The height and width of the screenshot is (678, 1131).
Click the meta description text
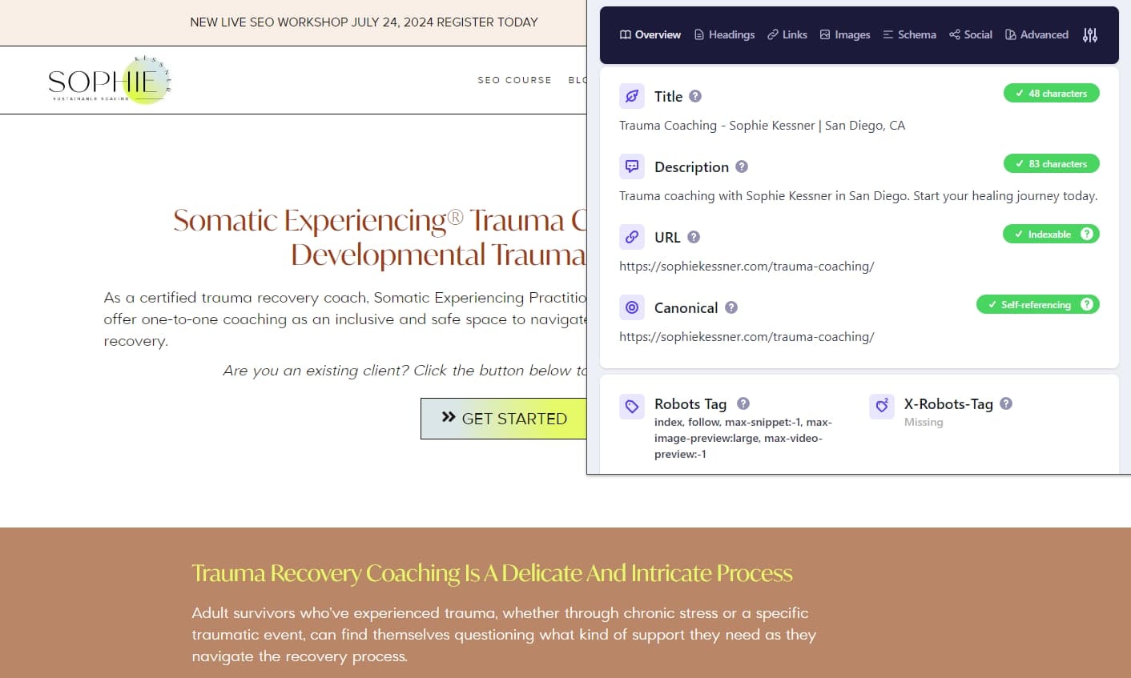click(858, 196)
